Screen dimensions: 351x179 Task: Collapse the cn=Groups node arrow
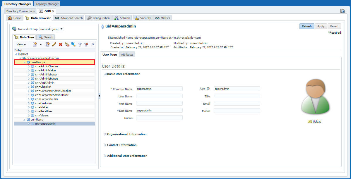pyautogui.click(x=24, y=62)
